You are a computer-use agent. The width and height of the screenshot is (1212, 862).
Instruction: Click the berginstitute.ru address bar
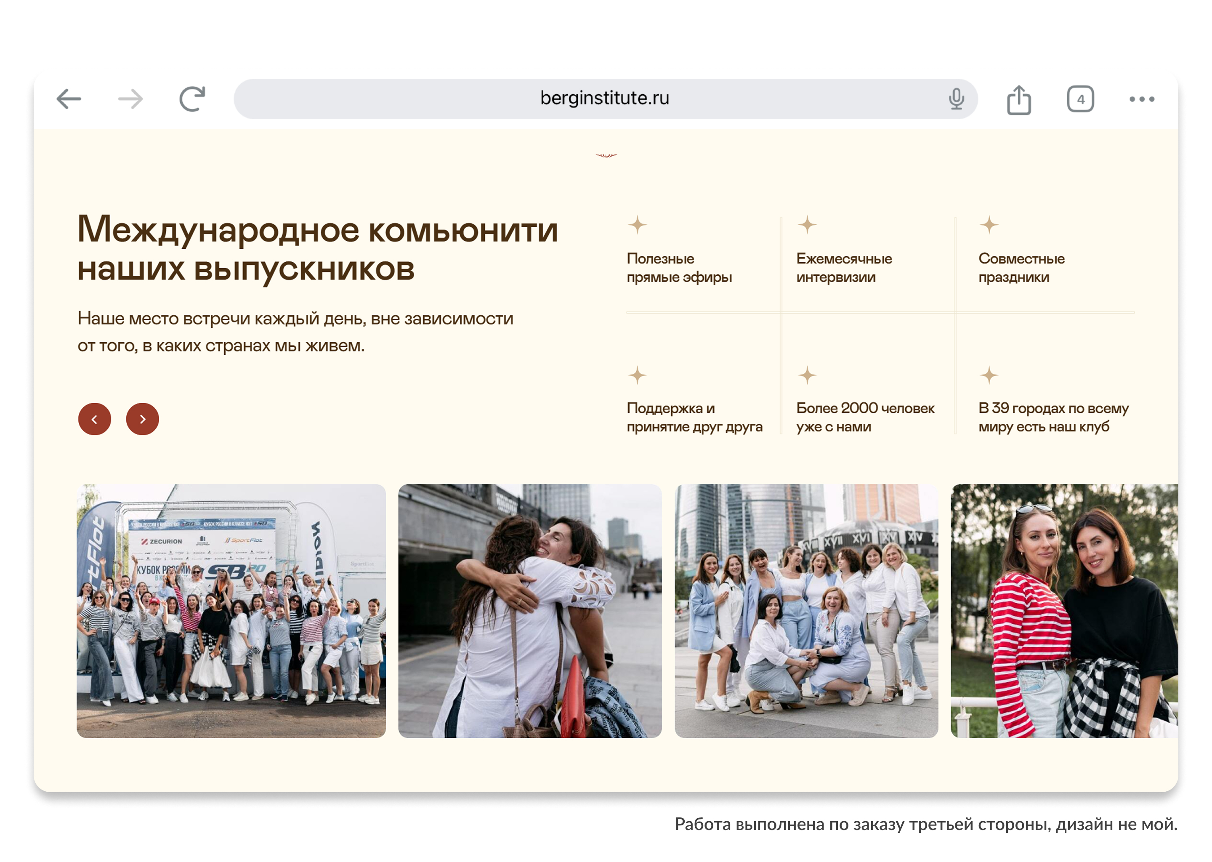pos(604,99)
